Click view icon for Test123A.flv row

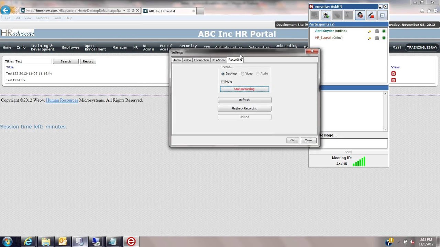tap(394, 80)
